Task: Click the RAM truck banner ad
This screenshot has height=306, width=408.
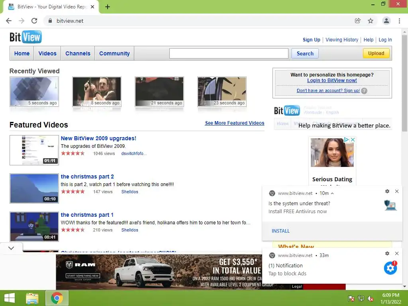Action: pyautogui.click(x=159, y=272)
